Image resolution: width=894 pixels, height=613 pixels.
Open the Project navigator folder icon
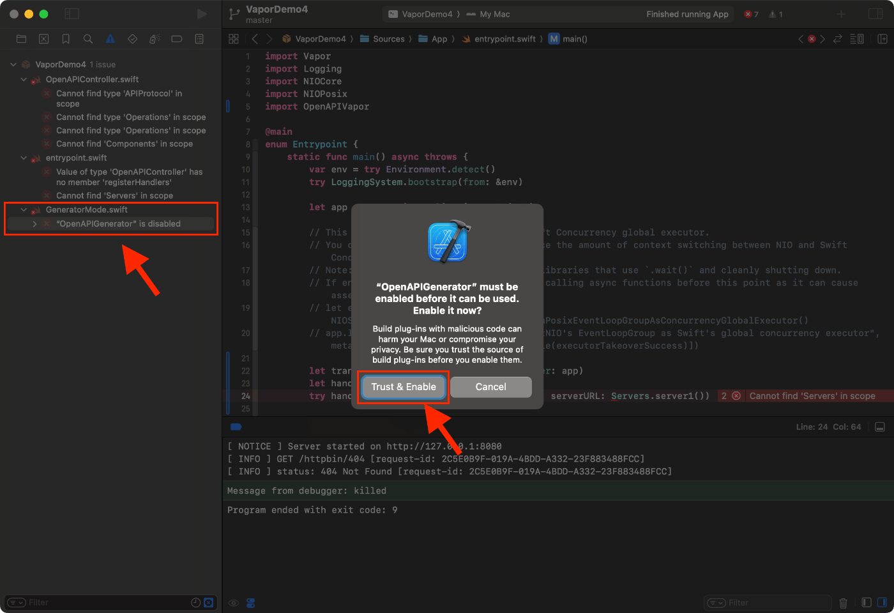click(x=21, y=39)
